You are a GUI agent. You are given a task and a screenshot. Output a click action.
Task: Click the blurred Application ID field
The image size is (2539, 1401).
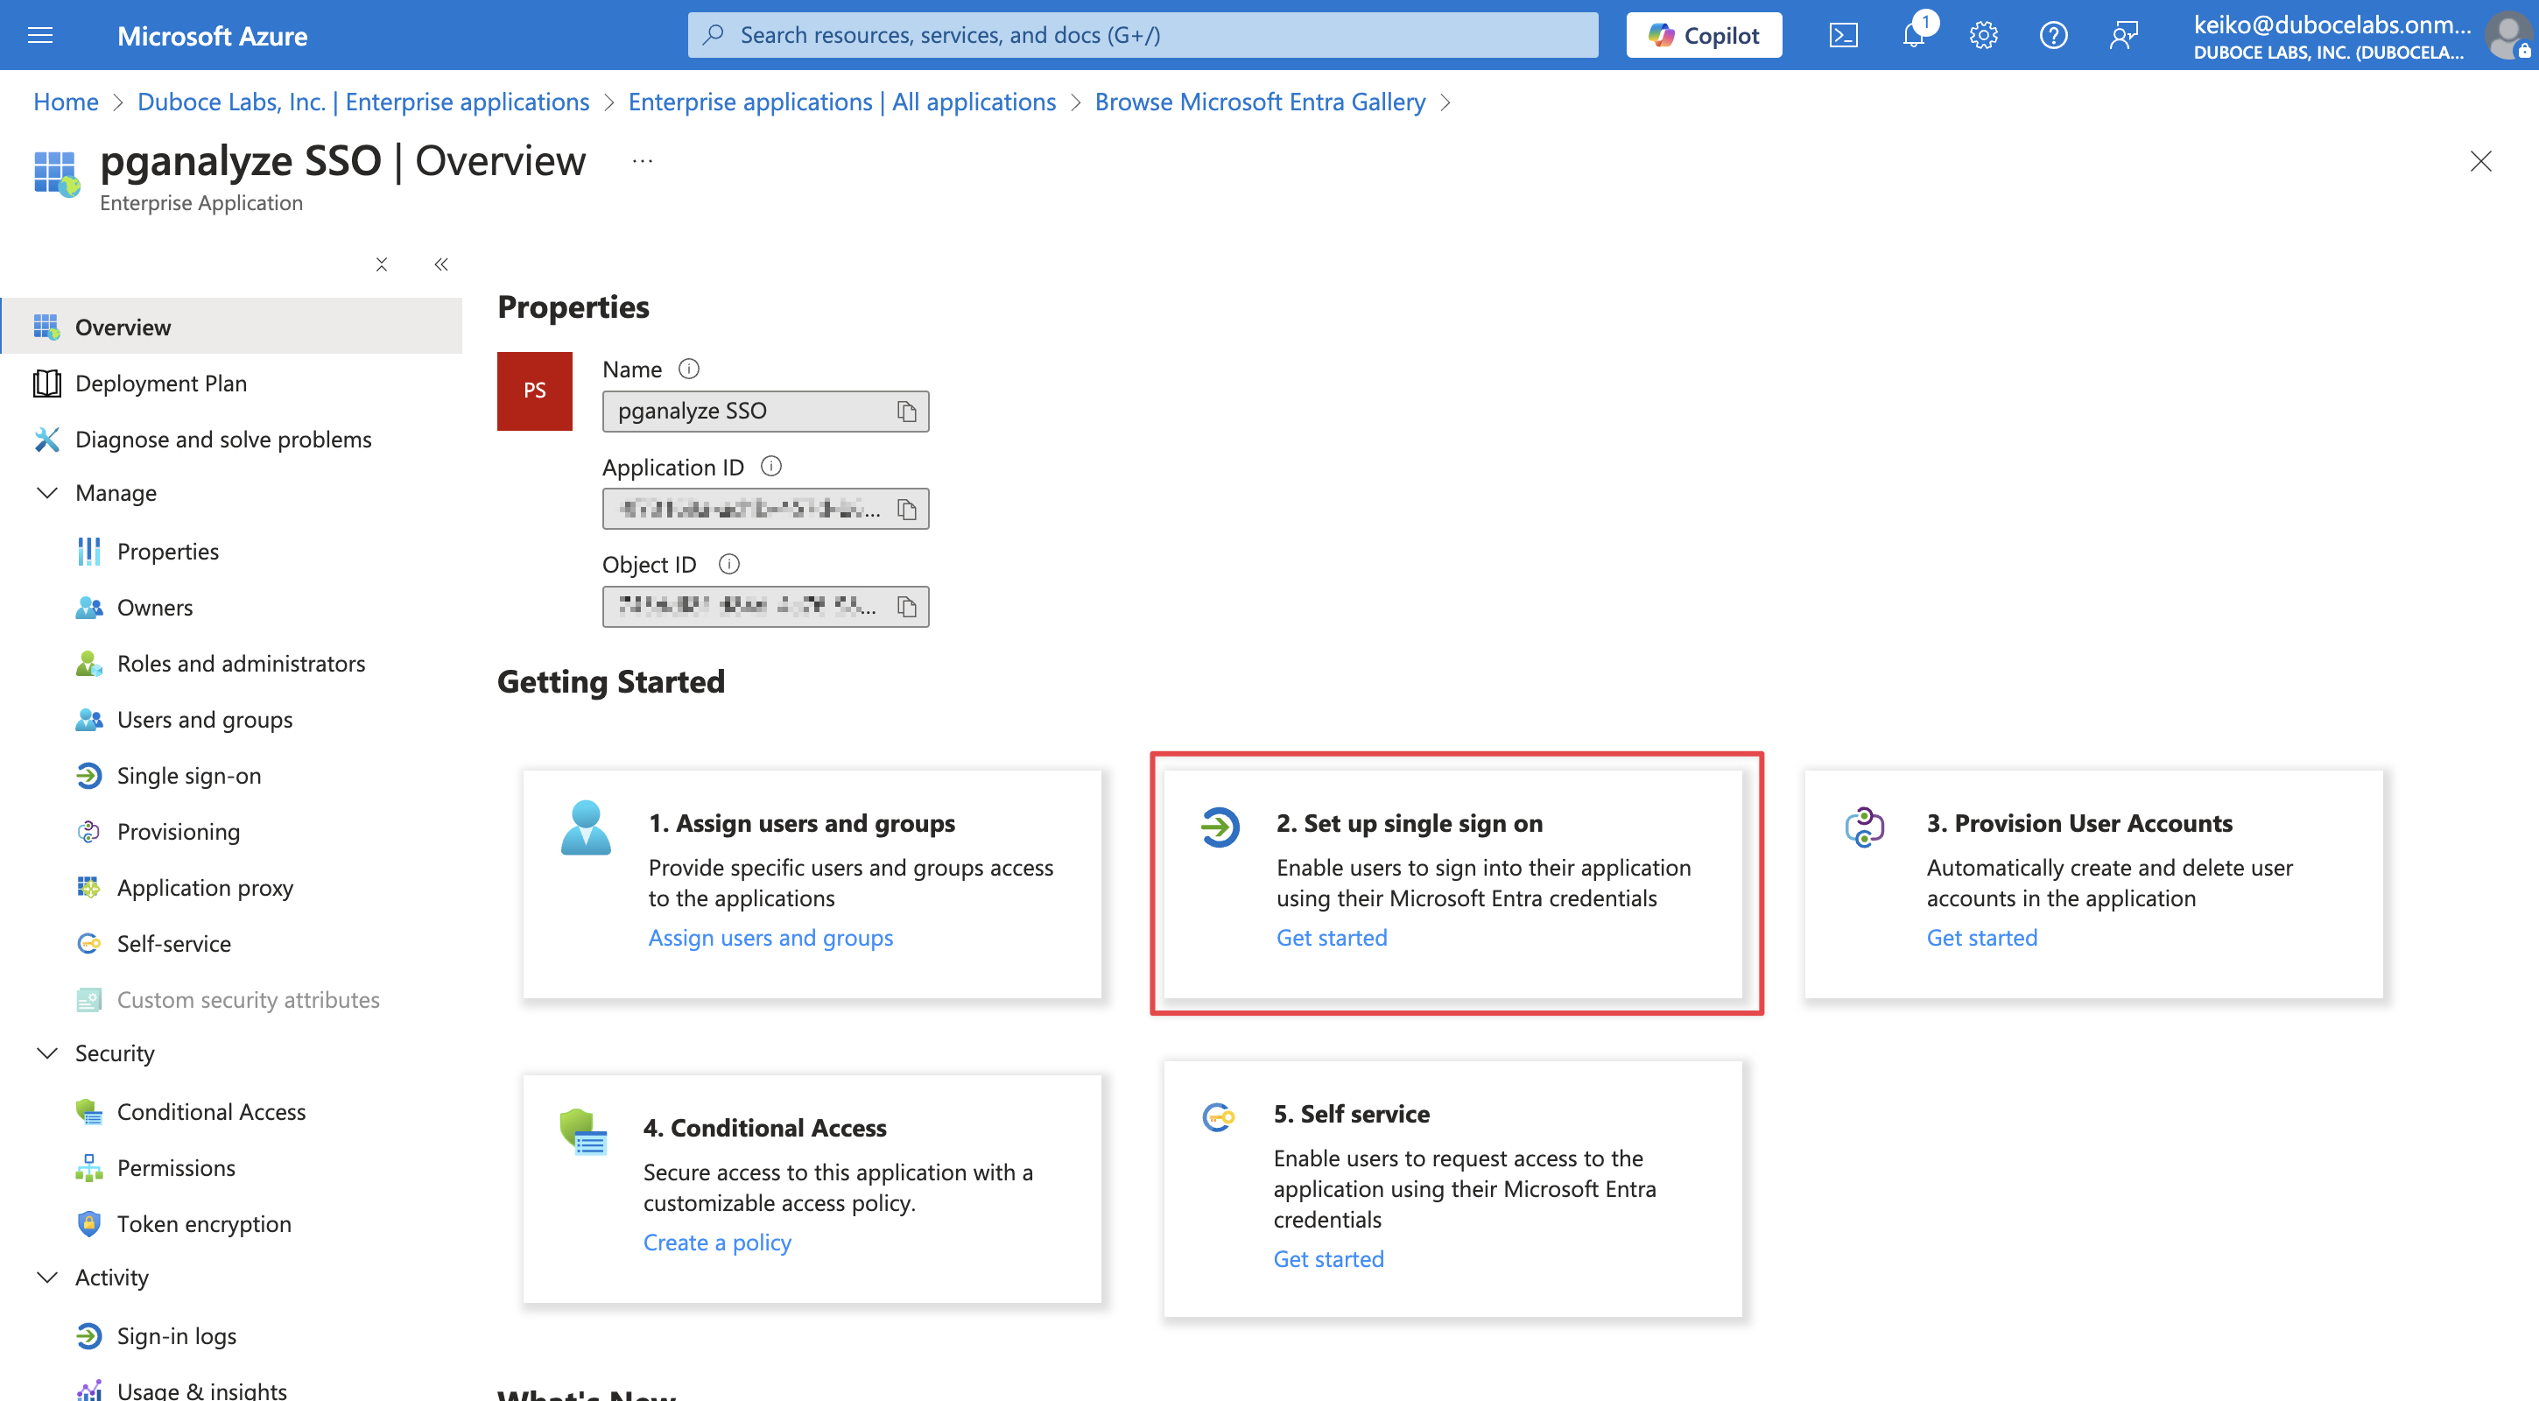765,509
